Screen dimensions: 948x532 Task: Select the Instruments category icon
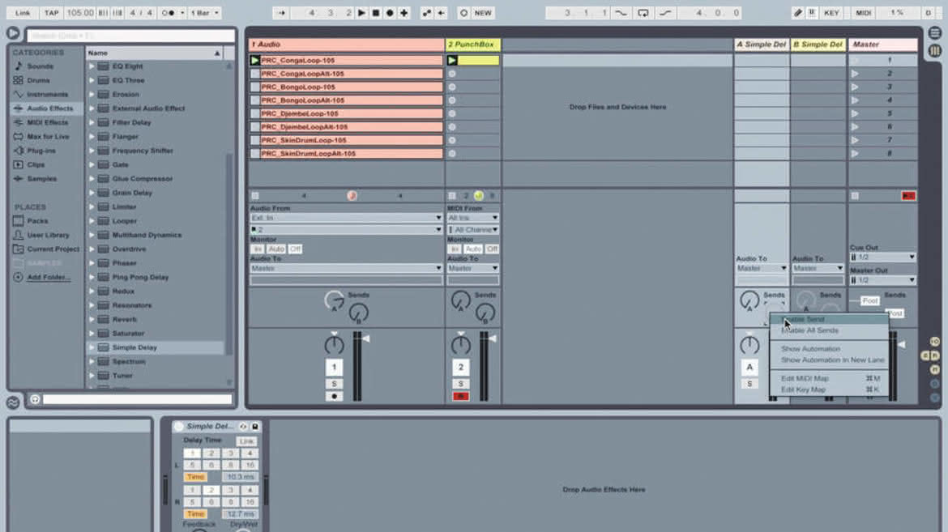pos(18,94)
